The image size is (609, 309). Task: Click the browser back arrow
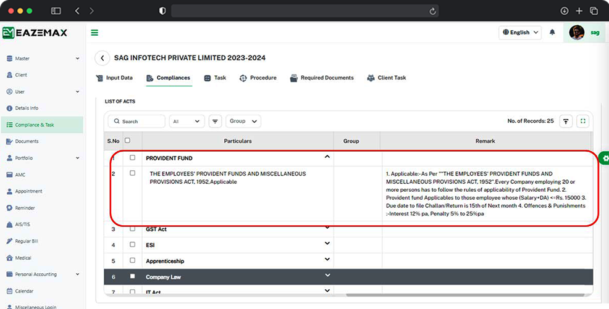pos(77,11)
